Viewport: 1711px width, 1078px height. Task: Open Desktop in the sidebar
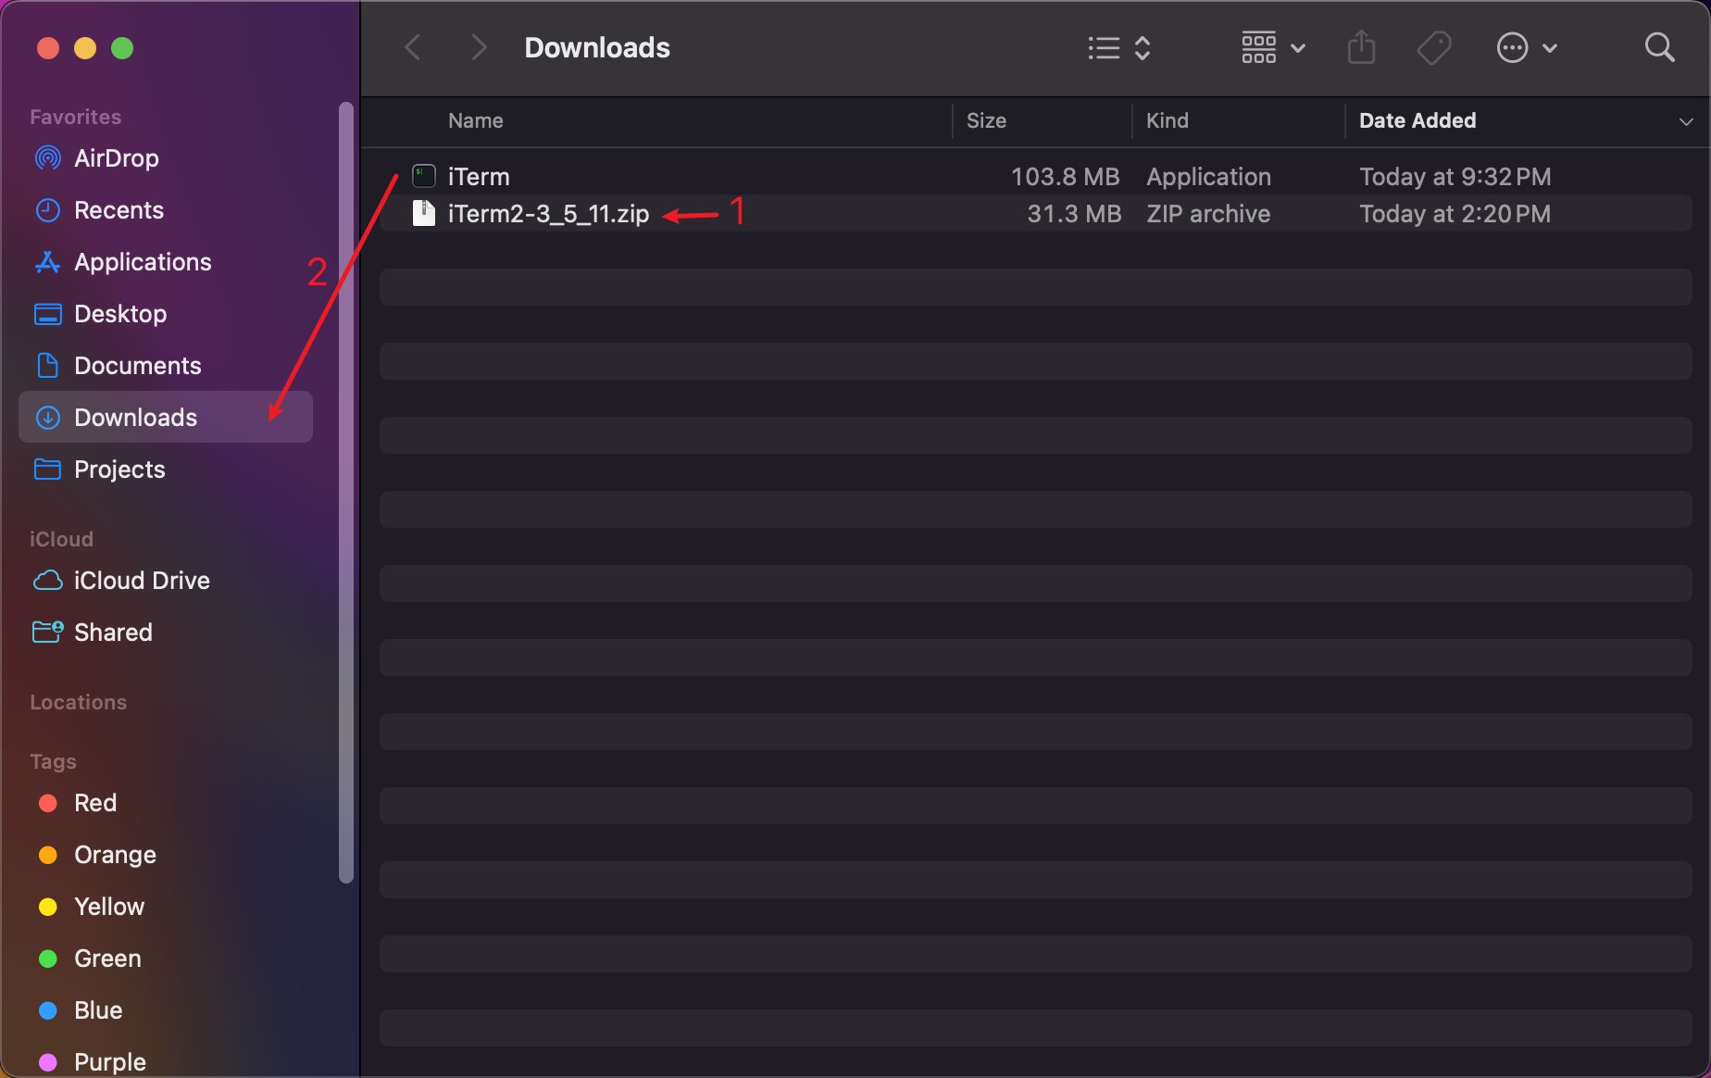click(120, 314)
